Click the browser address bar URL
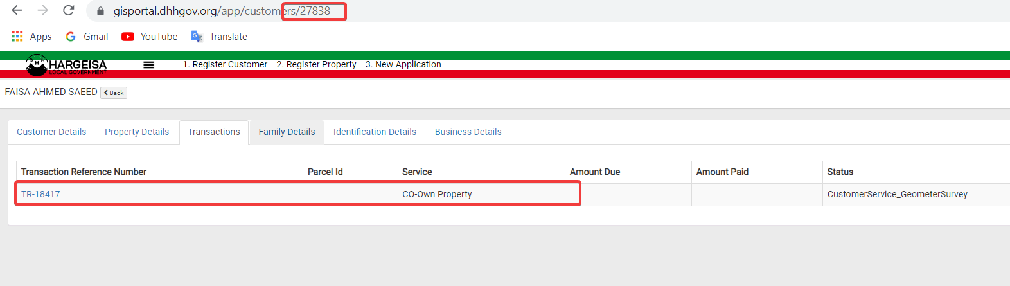This screenshot has width=1010, height=286. coord(222,11)
